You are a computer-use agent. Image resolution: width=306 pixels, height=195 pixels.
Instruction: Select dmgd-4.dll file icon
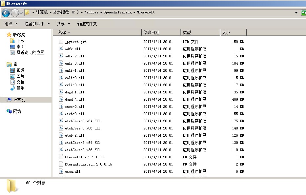(x=61, y=99)
